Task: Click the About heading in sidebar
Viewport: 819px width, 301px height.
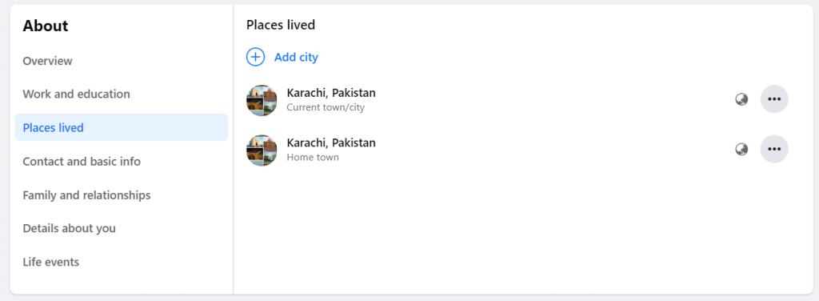Action: [46, 26]
